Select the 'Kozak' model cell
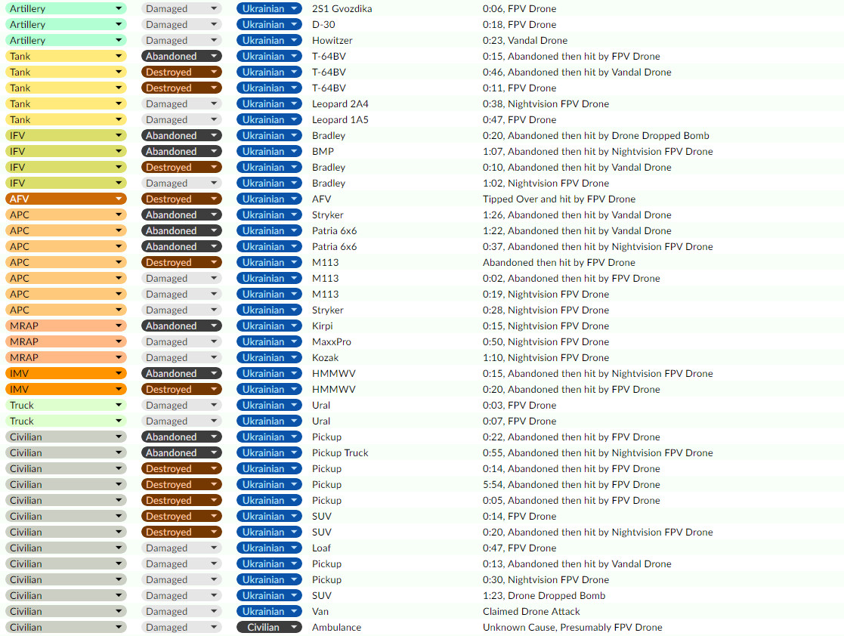The height and width of the screenshot is (636, 844). tap(325, 358)
